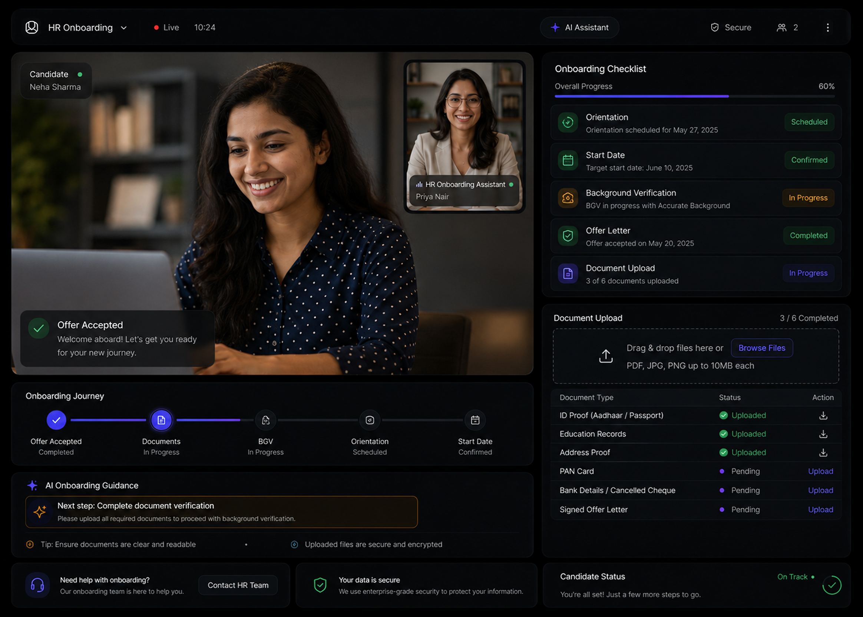Download the Education Records document
The height and width of the screenshot is (617, 863).
[x=823, y=434]
